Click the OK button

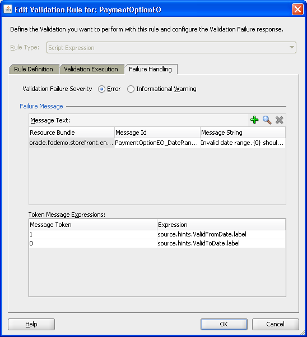(x=224, y=324)
